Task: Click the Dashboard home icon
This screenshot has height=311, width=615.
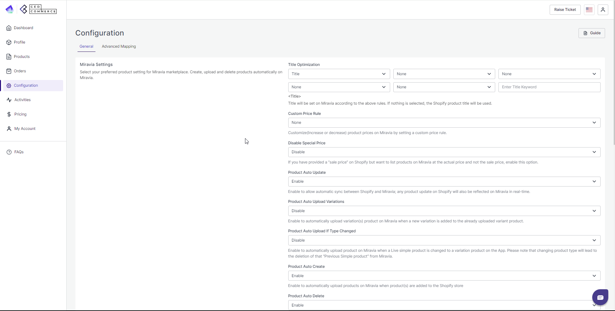Action: tap(9, 28)
